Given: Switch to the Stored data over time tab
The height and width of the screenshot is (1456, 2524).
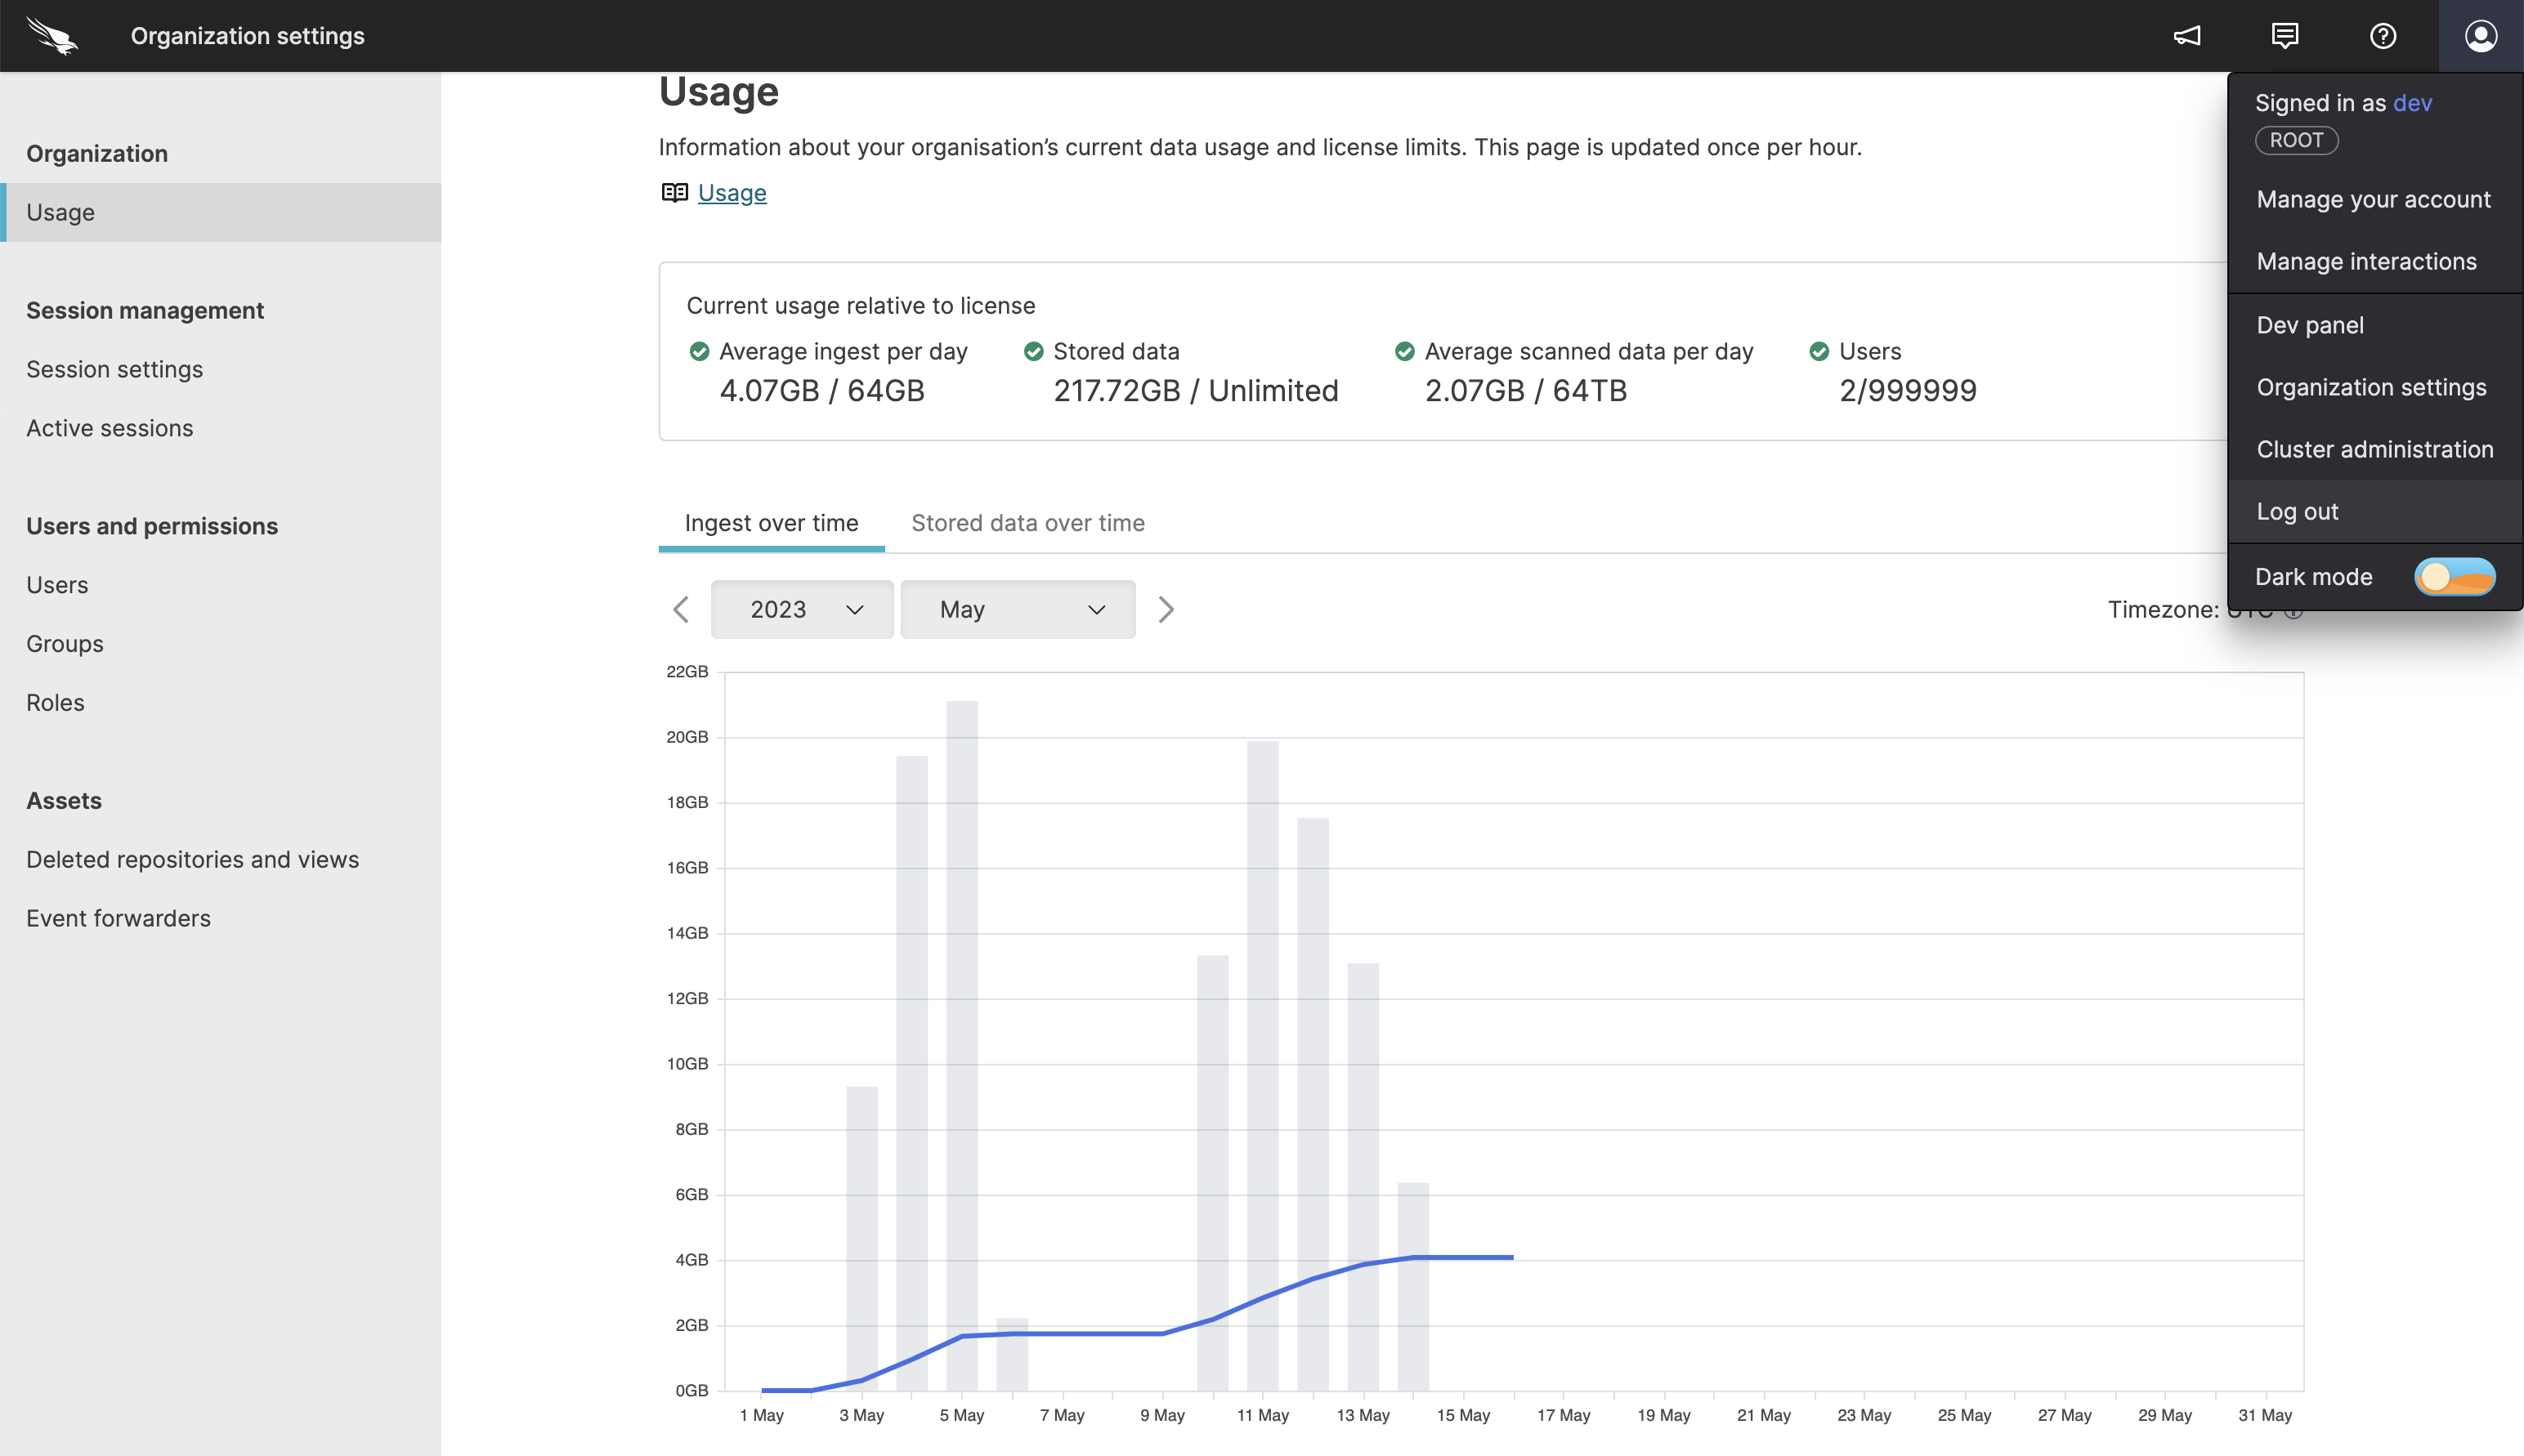Looking at the screenshot, I should tap(1027, 522).
